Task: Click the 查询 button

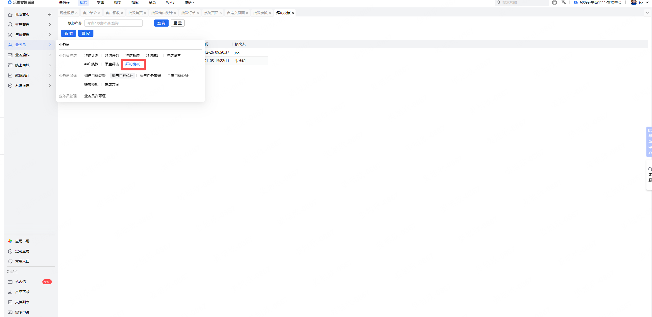Action: pyautogui.click(x=161, y=23)
